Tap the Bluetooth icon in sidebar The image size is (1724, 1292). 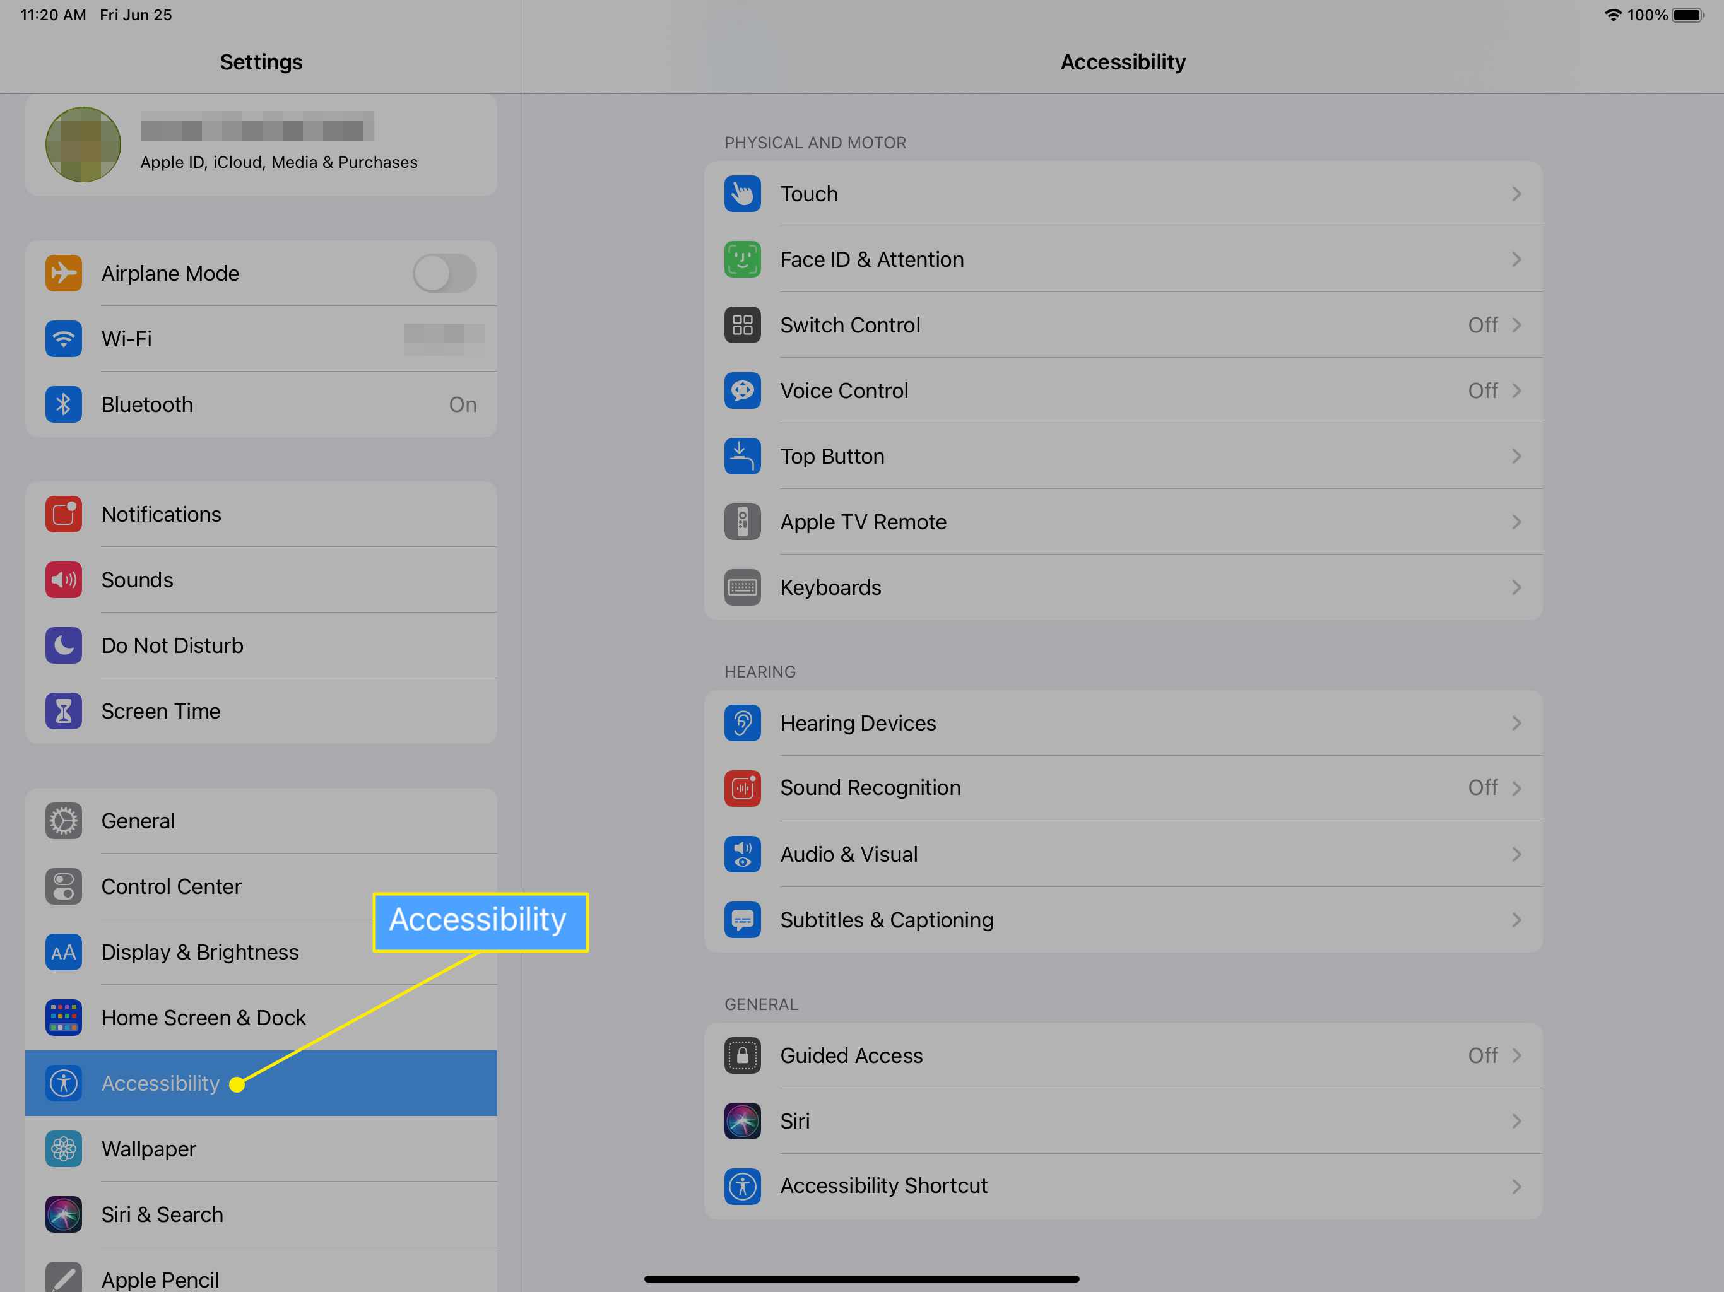(63, 404)
